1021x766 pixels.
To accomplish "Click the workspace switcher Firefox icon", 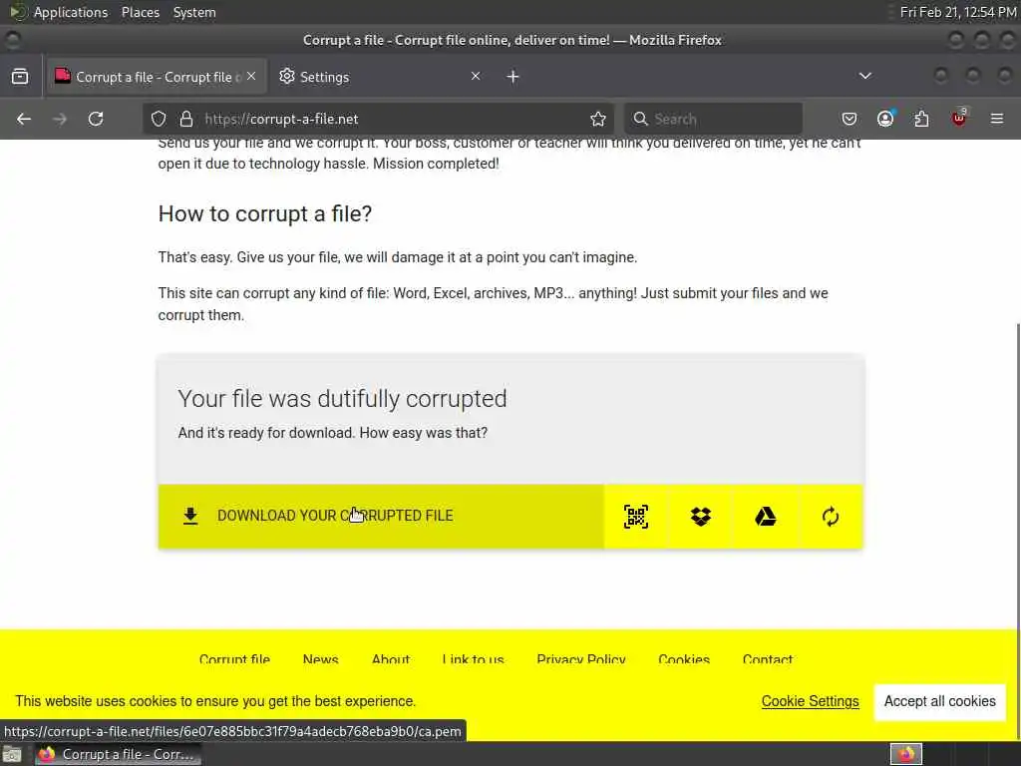I will (906, 754).
